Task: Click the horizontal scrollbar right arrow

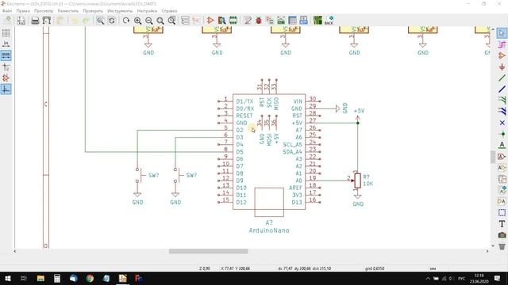Action: click(x=487, y=251)
